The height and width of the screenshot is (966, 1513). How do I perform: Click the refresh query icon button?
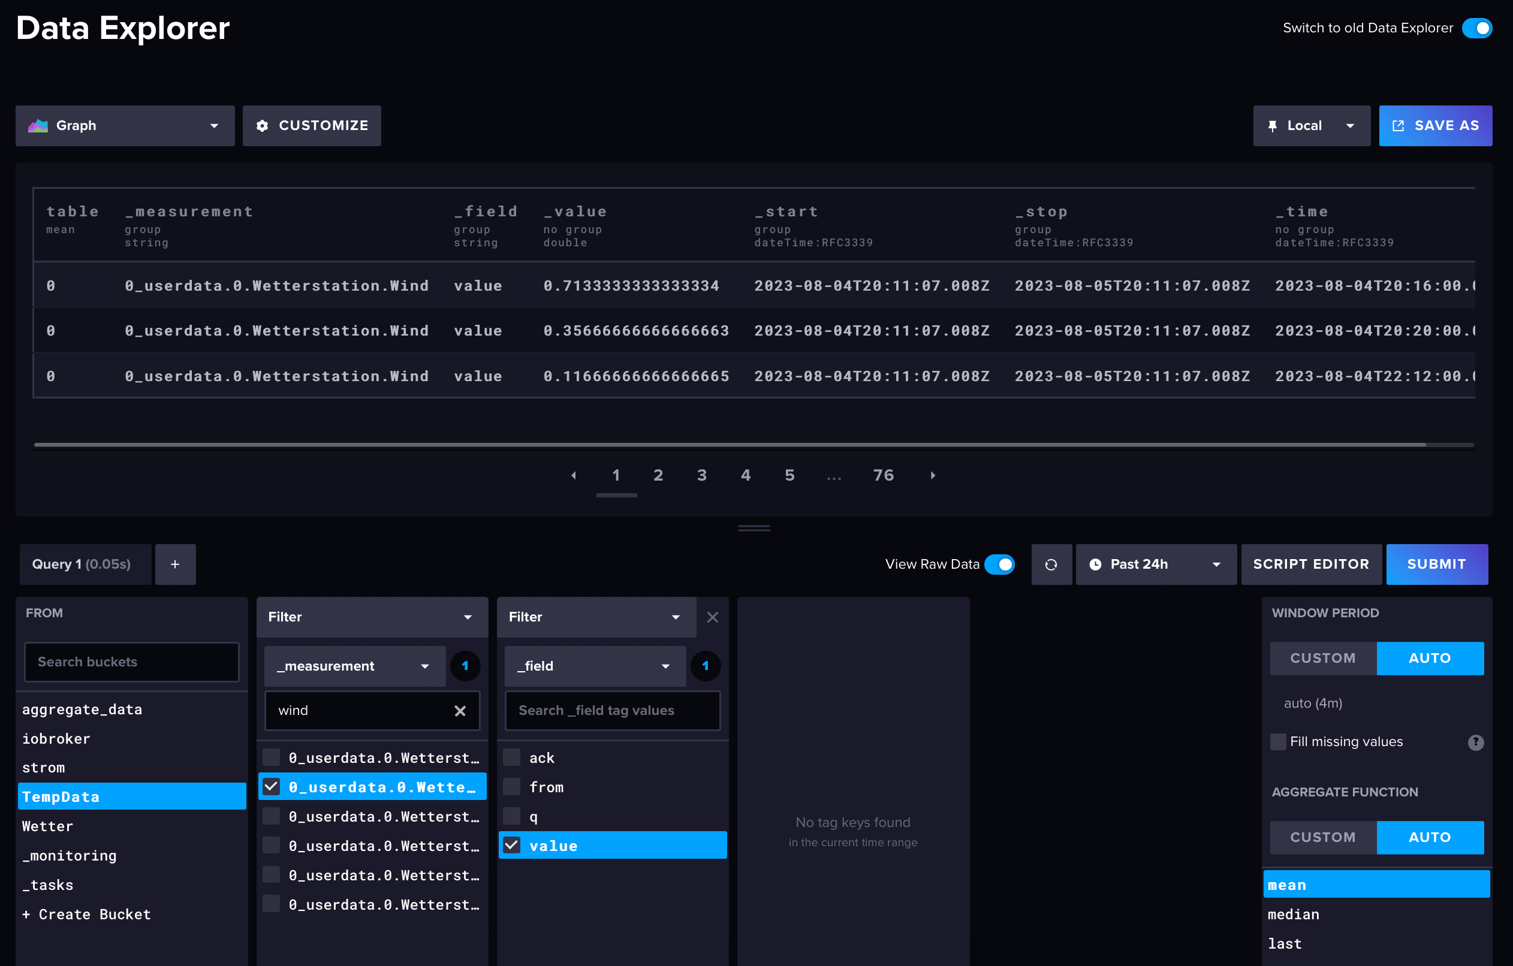1051,564
